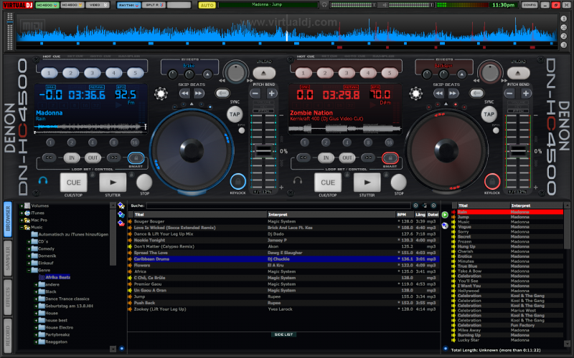Switch to the RECORD side tab
The image size is (574, 358).
coord(8,336)
